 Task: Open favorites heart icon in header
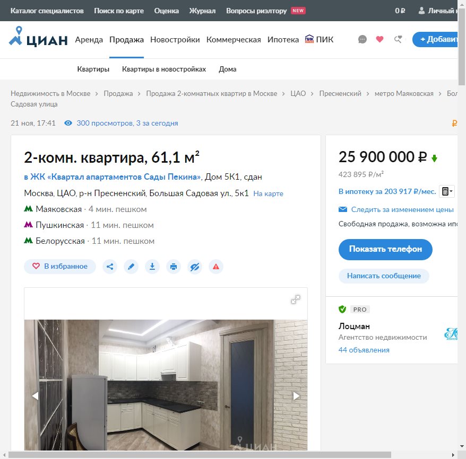[379, 39]
